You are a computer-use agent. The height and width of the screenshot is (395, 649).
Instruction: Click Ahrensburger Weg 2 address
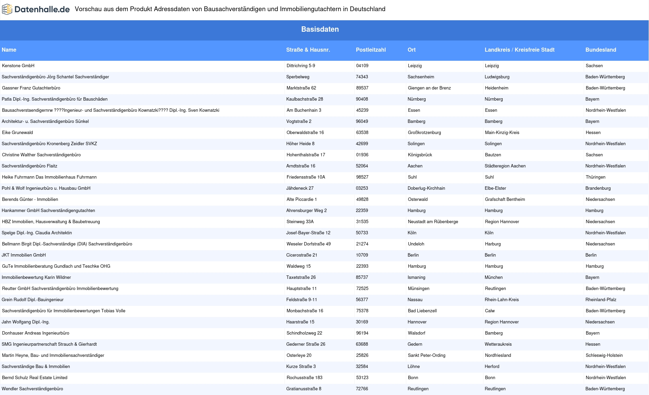point(307,210)
